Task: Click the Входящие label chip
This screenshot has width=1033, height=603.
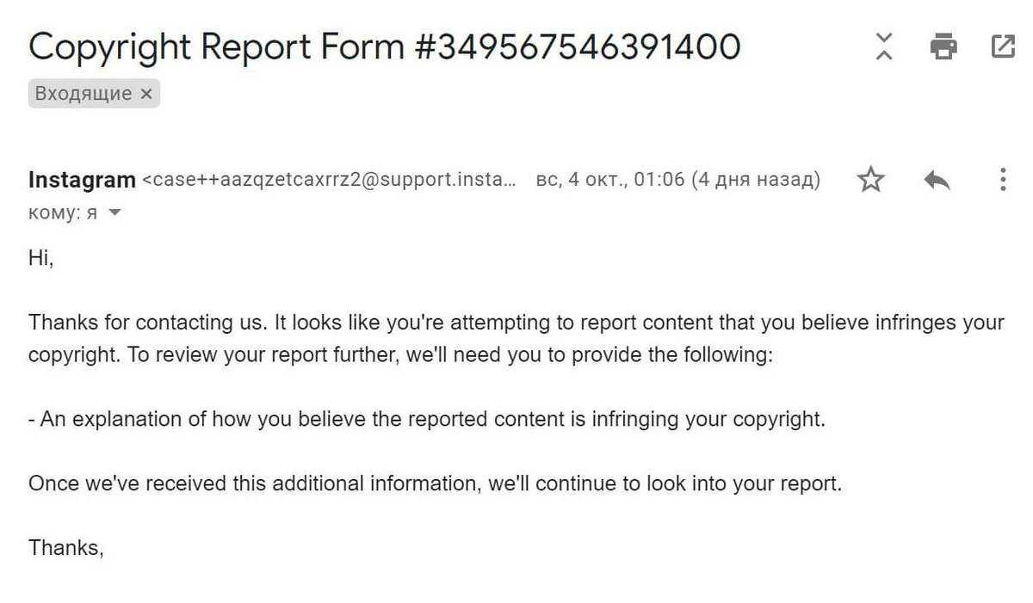Action: (x=84, y=94)
